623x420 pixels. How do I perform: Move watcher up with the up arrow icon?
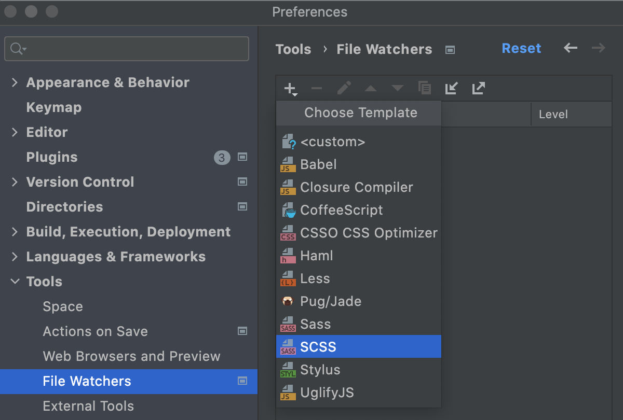point(371,88)
